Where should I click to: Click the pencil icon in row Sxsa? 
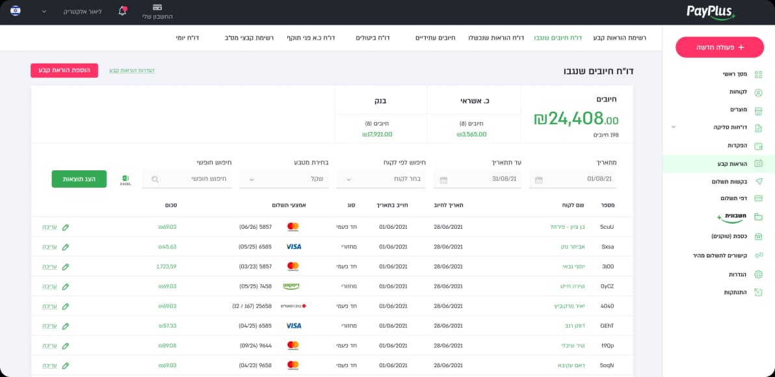[x=65, y=246]
